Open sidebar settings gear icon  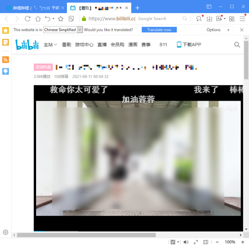(5, 232)
